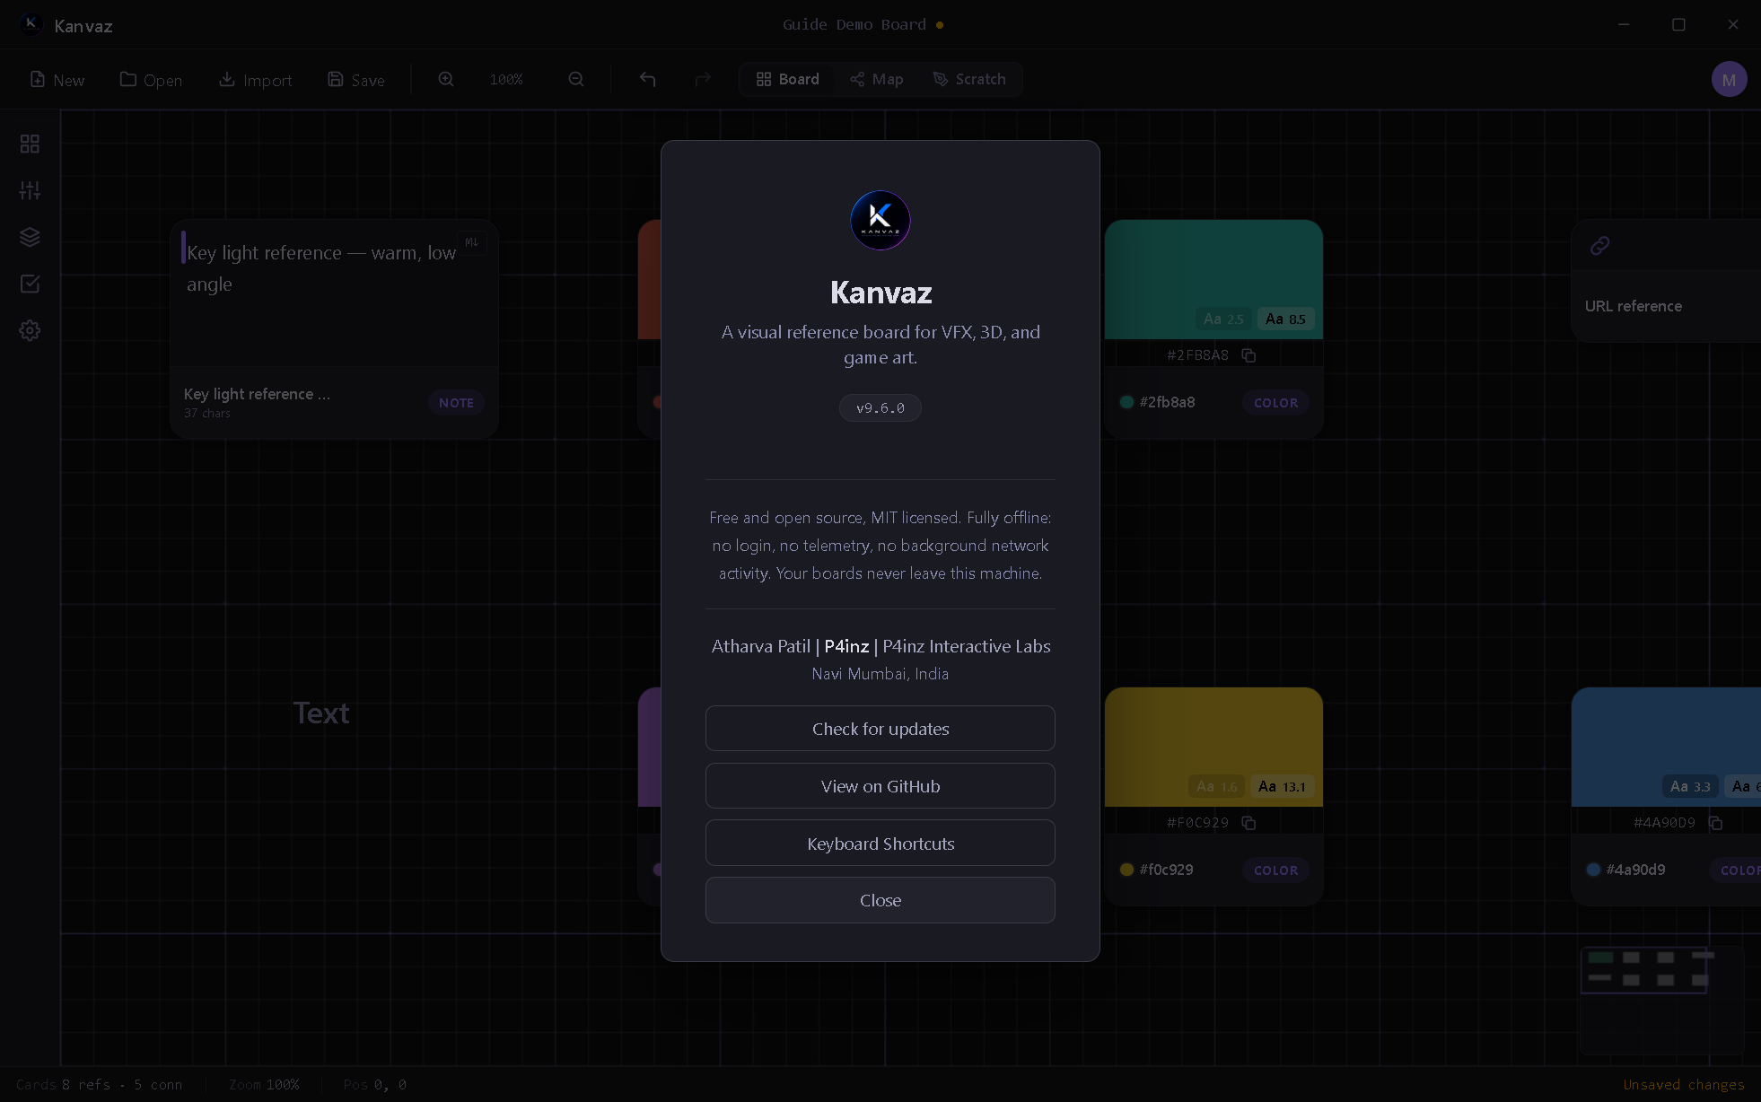Click the Import toolbar button
Viewport: 1761px width, 1102px height.
tap(256, 80)
